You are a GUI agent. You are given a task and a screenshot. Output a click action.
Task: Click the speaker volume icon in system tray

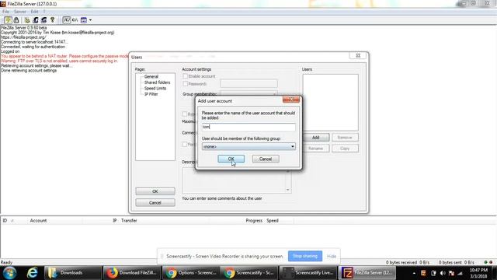(443, 273)
